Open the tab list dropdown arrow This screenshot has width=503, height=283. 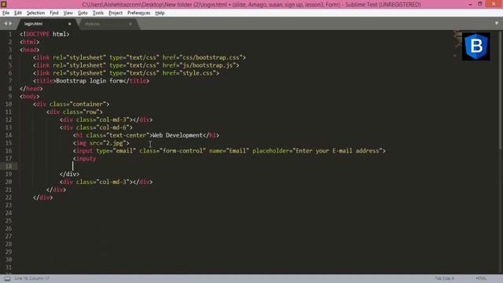(x=497, y=23)
